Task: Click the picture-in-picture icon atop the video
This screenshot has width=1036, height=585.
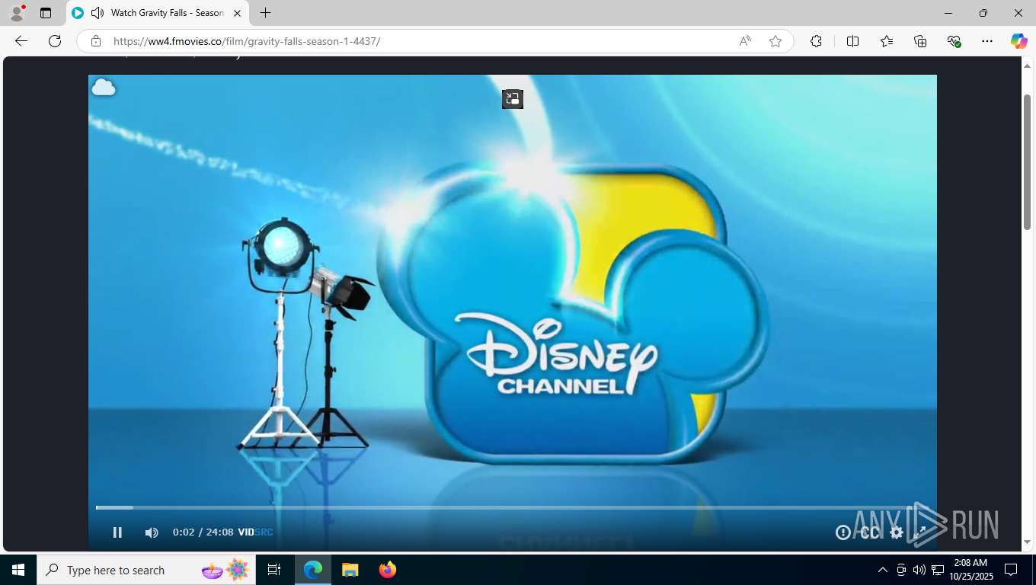Action: click(513, 98)
